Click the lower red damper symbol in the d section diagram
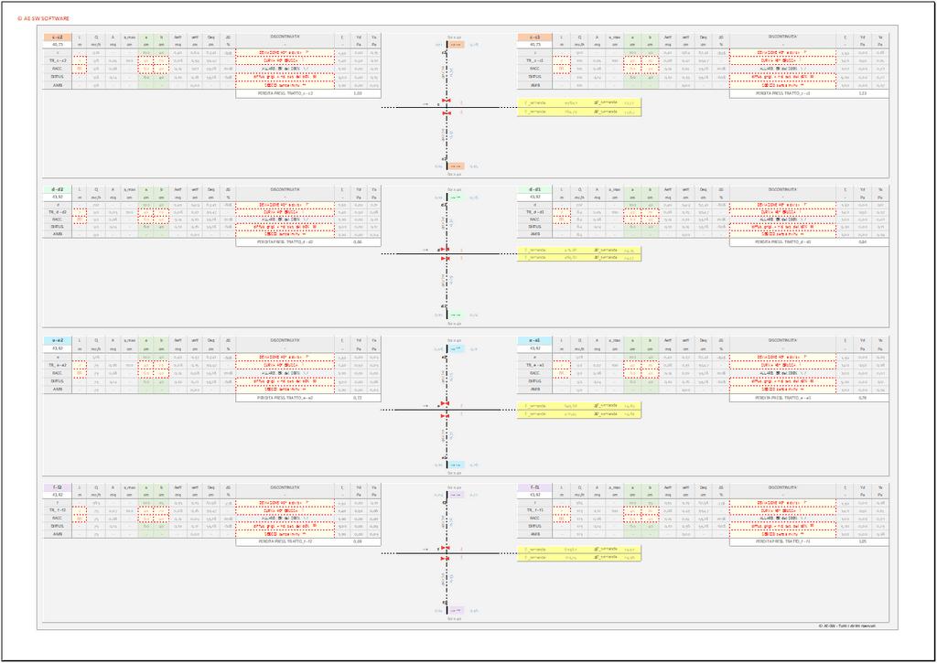Screen dimensions: 937x663 447,261
